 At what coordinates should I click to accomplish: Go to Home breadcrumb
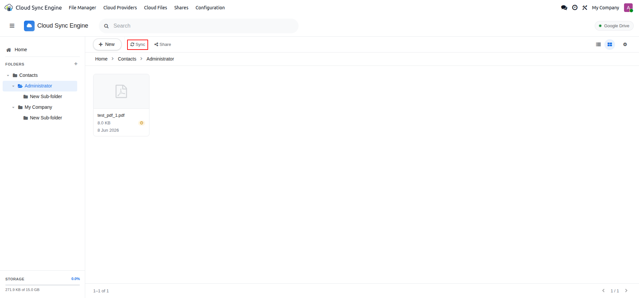pyautogui.click(x=101, y=59)
